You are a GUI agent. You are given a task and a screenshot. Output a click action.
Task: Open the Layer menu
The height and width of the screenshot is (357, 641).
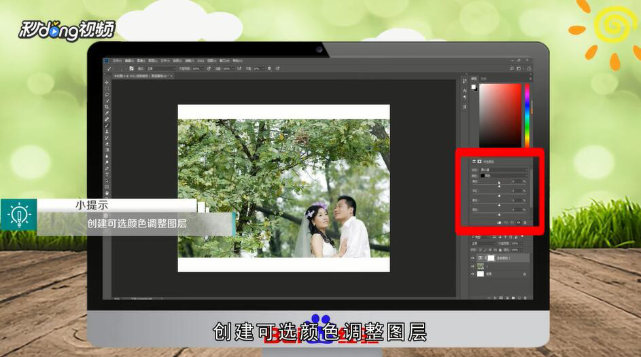pyautogui.click(x=153, y=61)
